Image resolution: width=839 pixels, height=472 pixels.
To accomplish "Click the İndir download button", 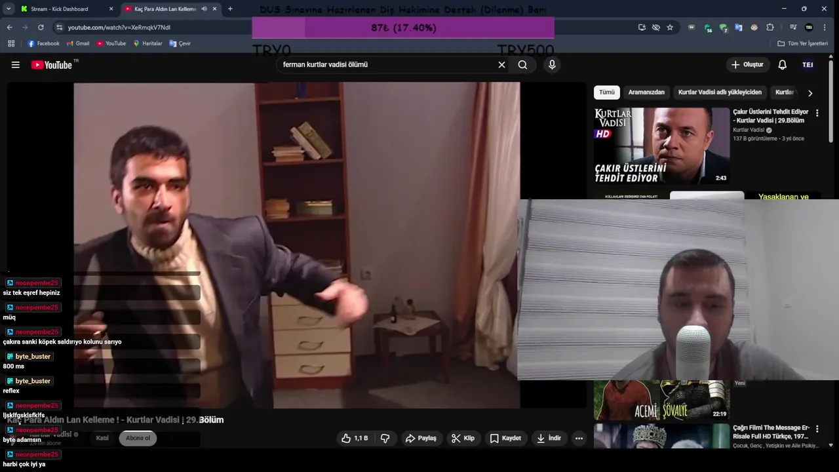I will pos(549,438).
